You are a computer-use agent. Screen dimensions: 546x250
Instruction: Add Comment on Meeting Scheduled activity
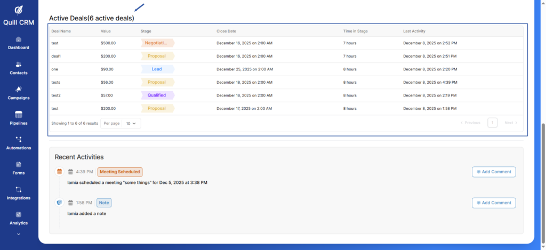(x=494, y=172)
